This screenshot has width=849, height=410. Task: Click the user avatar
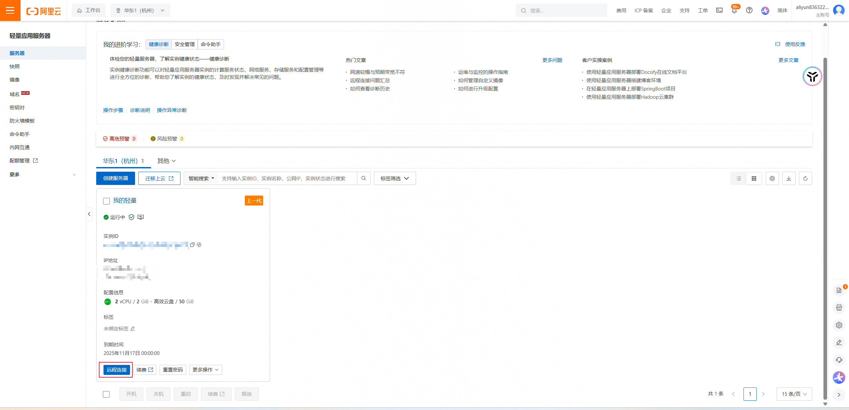[839, 10]
